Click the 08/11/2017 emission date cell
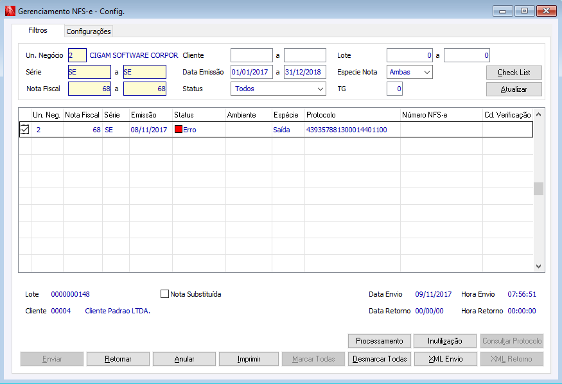Screen dimensions: 562x384 (149, 130)
